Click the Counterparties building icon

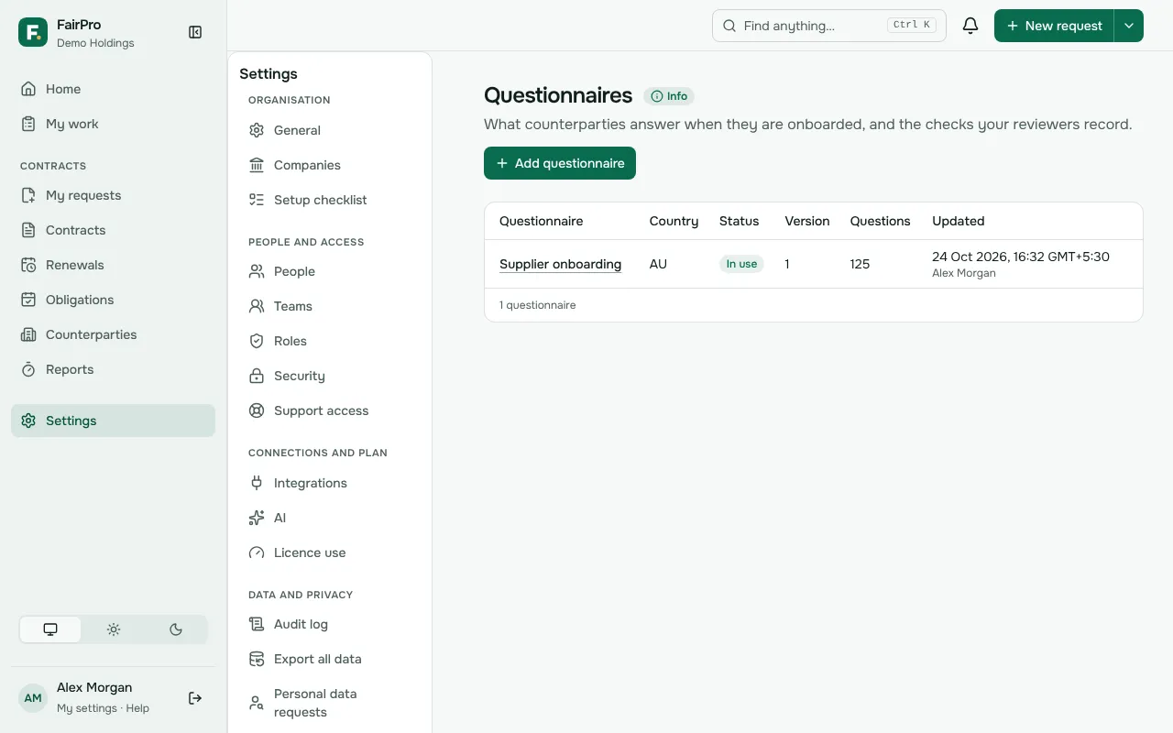28,334
